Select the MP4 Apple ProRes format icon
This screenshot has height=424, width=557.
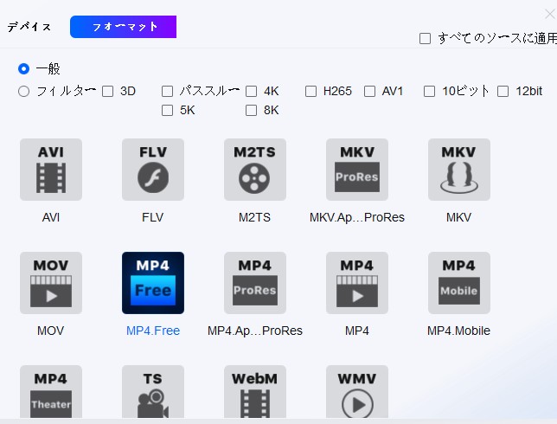point(255,283)
